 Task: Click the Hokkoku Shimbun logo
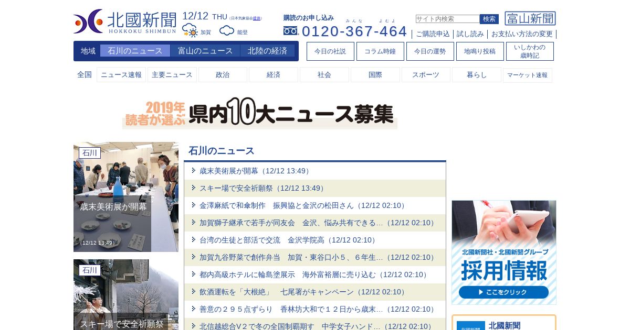[125, 21]
